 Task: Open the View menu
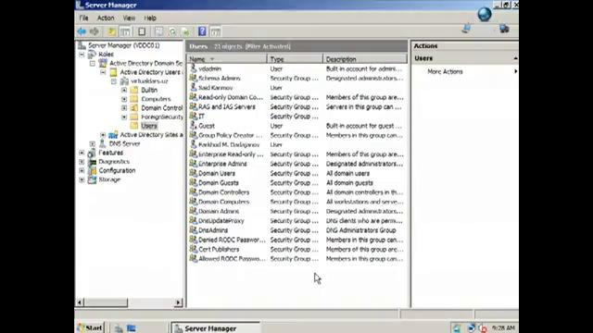click(x=129, y=18)
